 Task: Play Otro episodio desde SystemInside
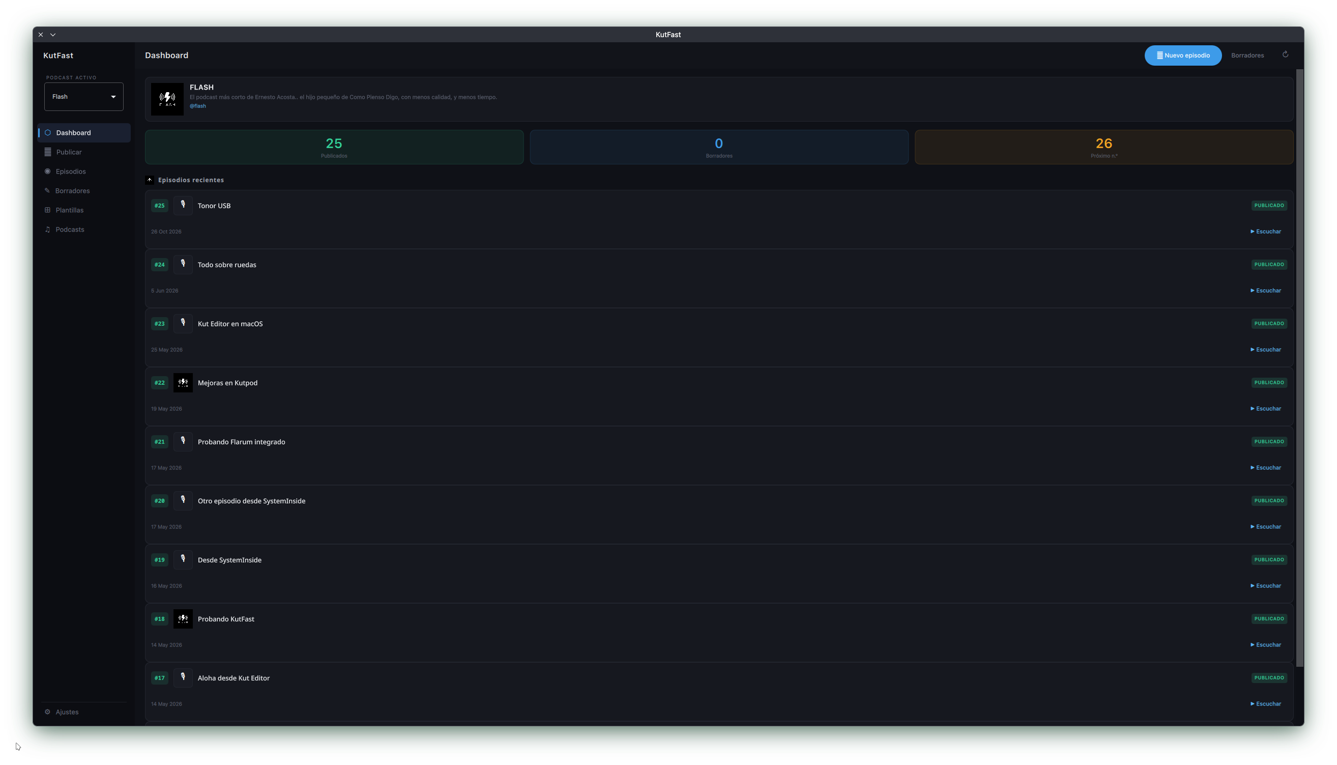pos(1266,527)
